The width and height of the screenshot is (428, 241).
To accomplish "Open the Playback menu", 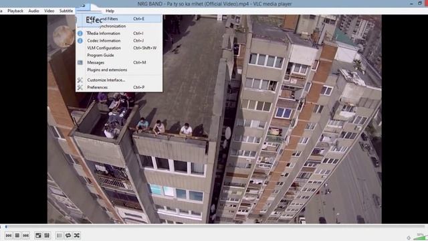I will (x=15, y=11).
